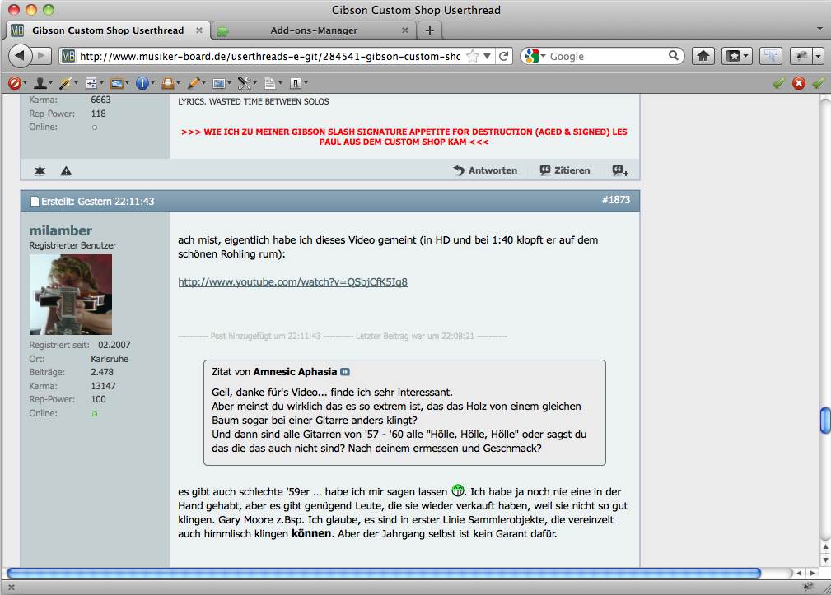Open the search engine selector dropdown

point(544,56)
